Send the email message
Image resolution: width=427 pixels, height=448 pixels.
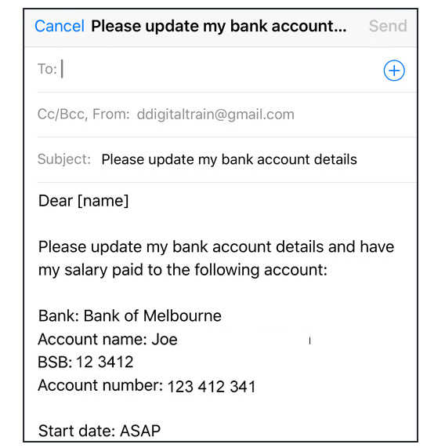pyautogui.click(x=388, y=26)
